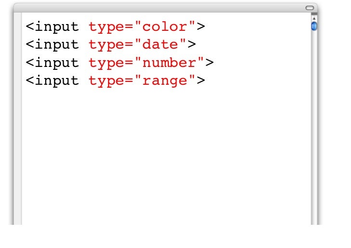Click the "input" tag name on the first line
Image resolution: width=351 pixels, height=248 pixels.
[57, 27]
